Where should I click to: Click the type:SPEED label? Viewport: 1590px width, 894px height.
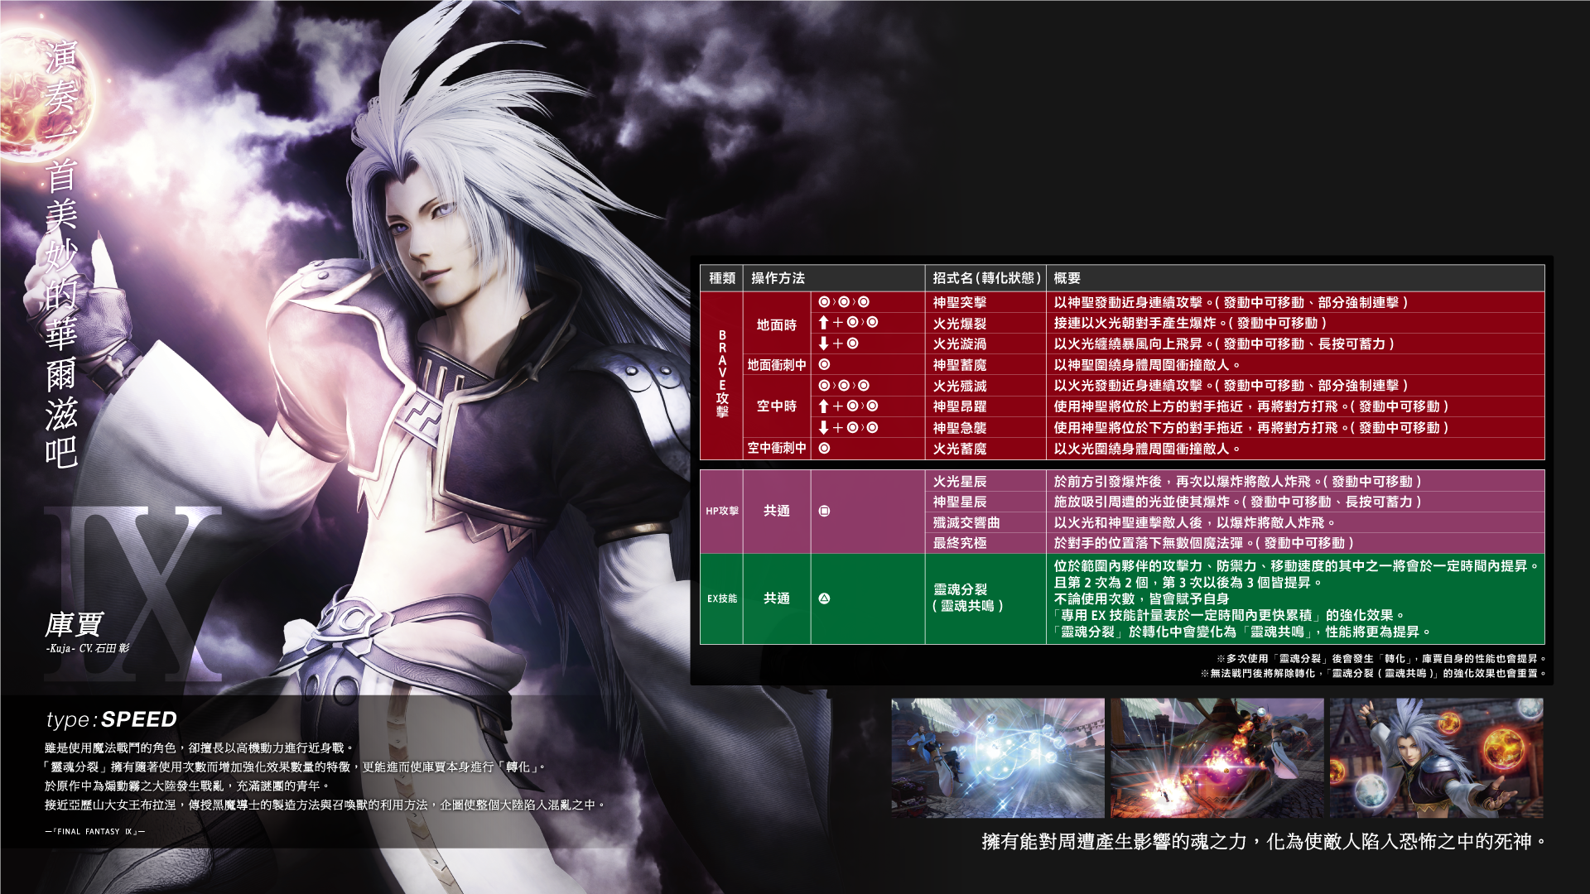click(112, 719)
